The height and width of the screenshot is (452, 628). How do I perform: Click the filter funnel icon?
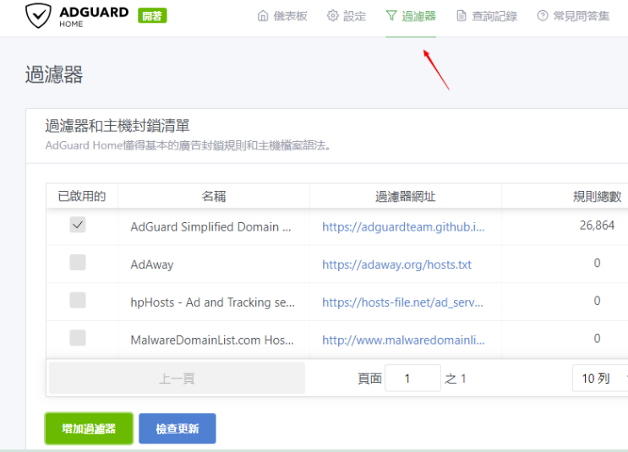click(391, 16)
